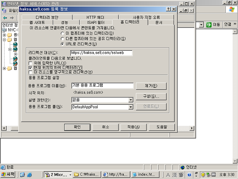Switch to the 웹 사이트 tab

pos(37,23)
